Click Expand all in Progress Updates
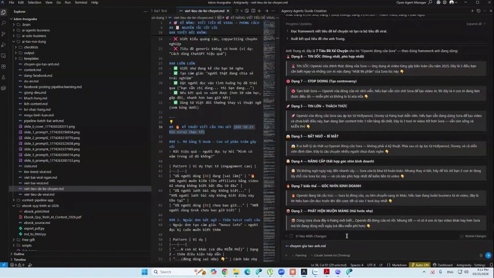 pos(476,24)
